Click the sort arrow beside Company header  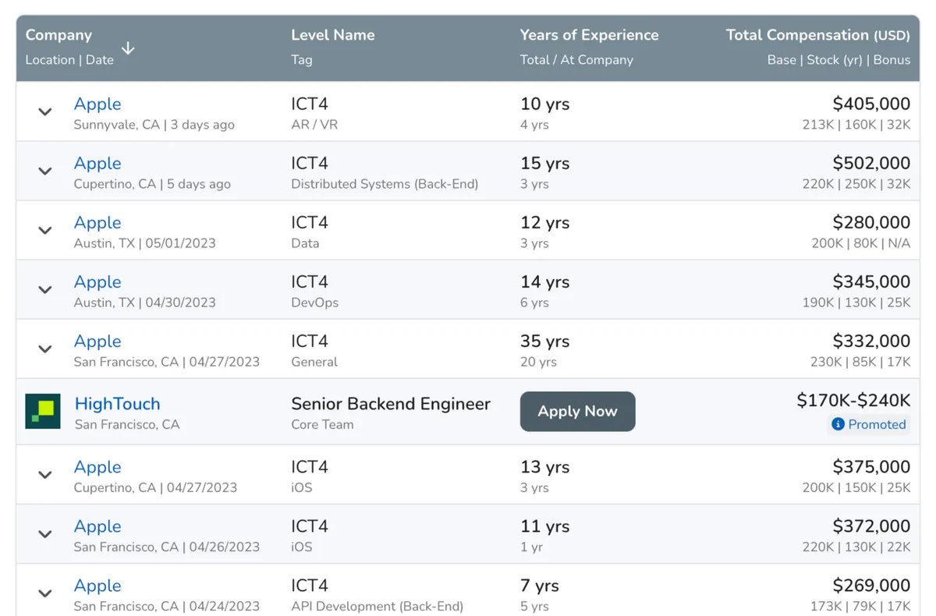pos(128,48)
